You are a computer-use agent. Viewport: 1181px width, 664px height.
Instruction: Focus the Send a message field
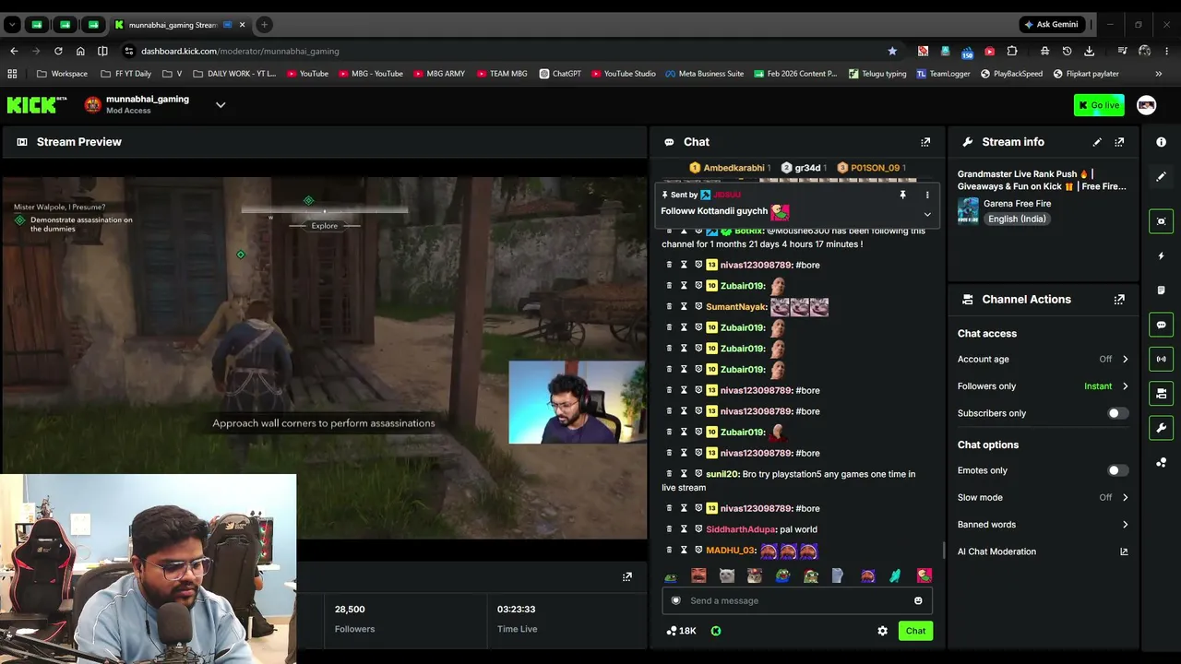(797, 601)
